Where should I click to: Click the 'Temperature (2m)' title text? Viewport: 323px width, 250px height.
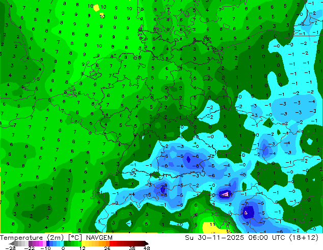point(32,238)
